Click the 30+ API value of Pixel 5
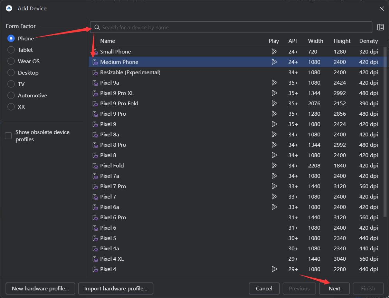The image size is (389, 298). click(x=293, y=238)
